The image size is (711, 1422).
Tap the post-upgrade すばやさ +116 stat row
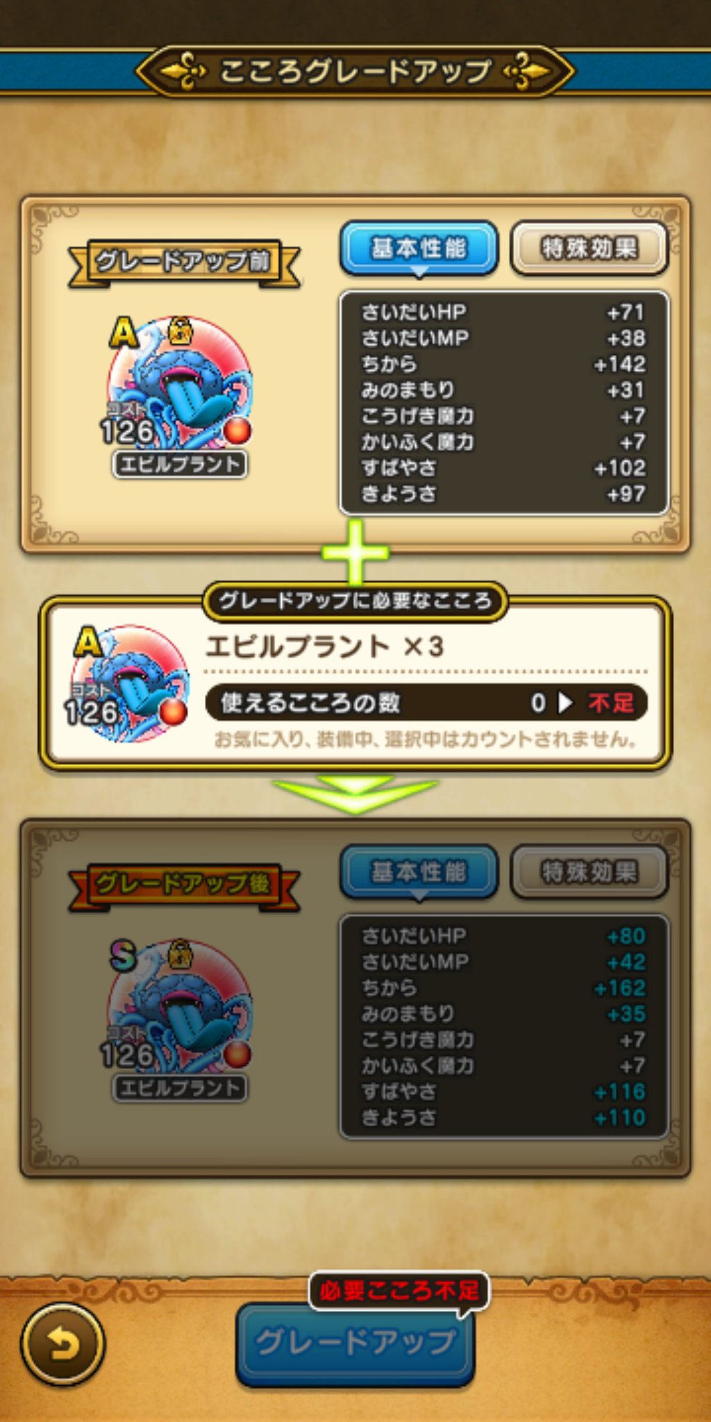(x=503, y=1091)
